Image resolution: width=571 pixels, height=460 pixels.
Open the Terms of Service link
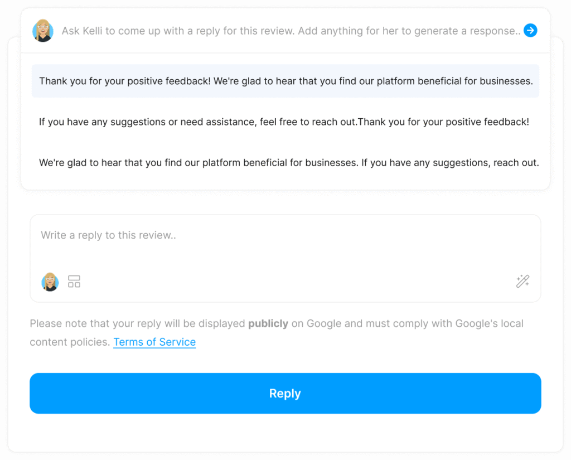154,342
